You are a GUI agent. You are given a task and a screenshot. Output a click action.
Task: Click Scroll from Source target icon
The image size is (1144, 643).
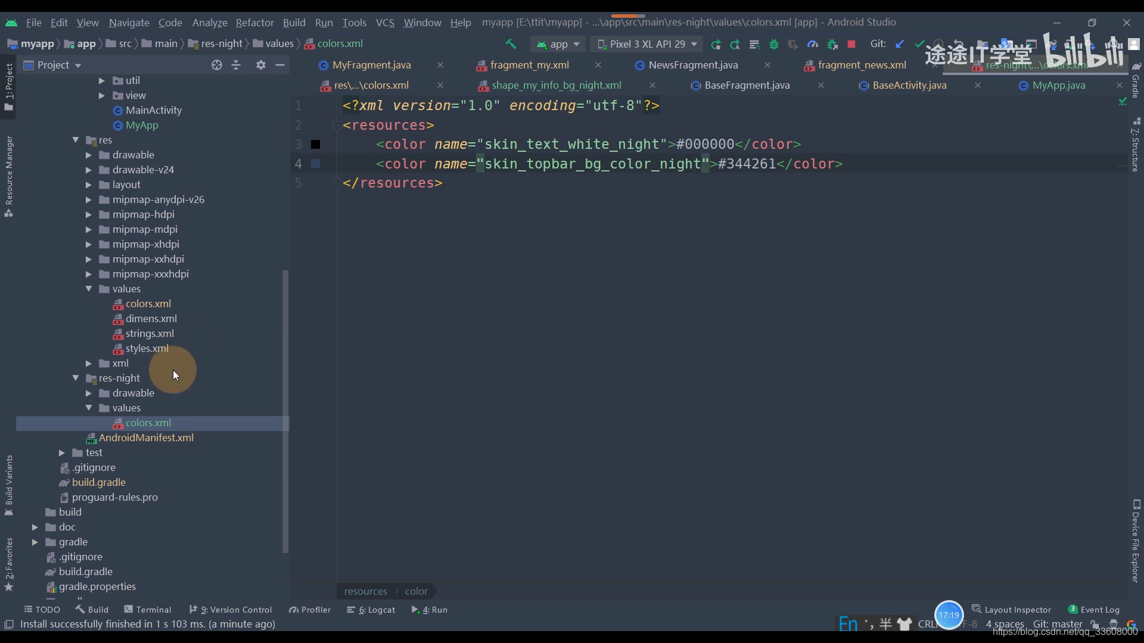pyautogui.click(x=217, y=65)
